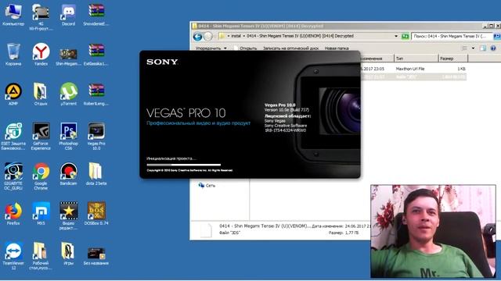Viewport: 501px width, 281px height.
Task: Launch the AIMP player shortcut
Action: 13,94
